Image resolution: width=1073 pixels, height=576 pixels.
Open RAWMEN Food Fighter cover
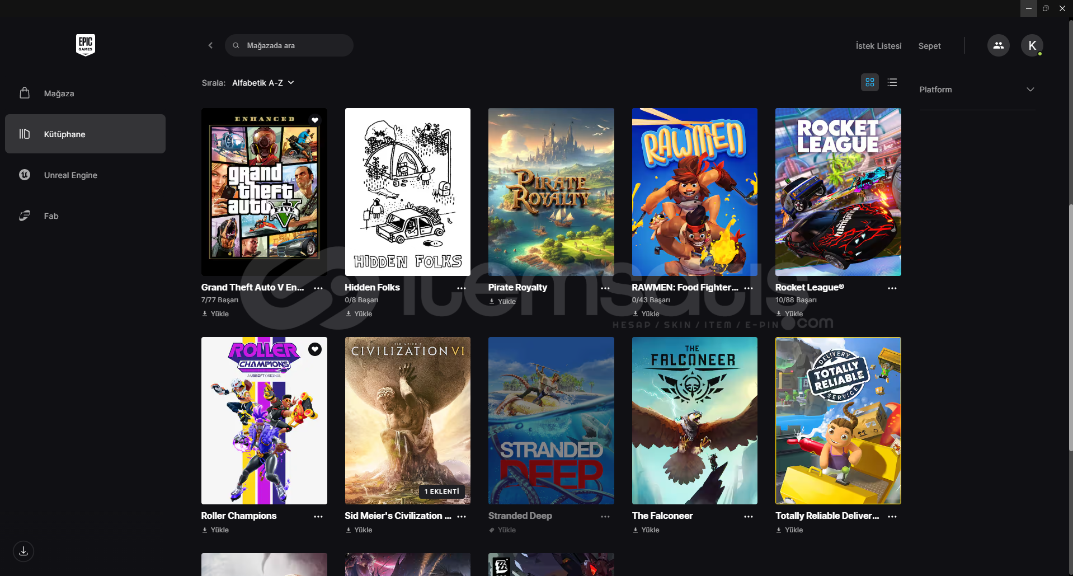pos(695,192)
